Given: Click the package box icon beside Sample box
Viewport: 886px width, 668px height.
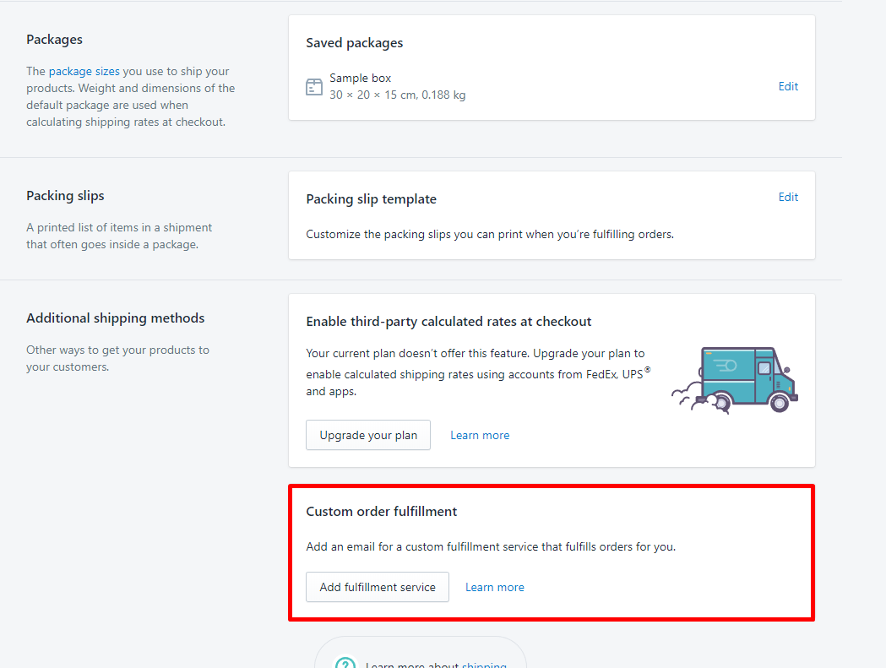Looking at the screenshot, I should [314, 87].
